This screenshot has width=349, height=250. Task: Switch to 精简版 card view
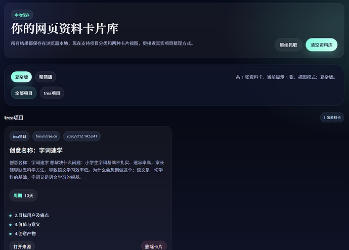[46, 77]
